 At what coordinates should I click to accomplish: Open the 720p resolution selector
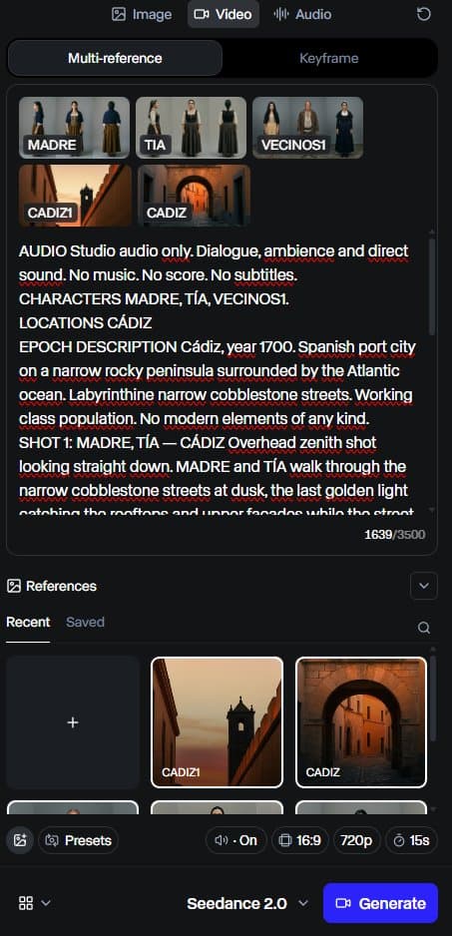point(356,840)
